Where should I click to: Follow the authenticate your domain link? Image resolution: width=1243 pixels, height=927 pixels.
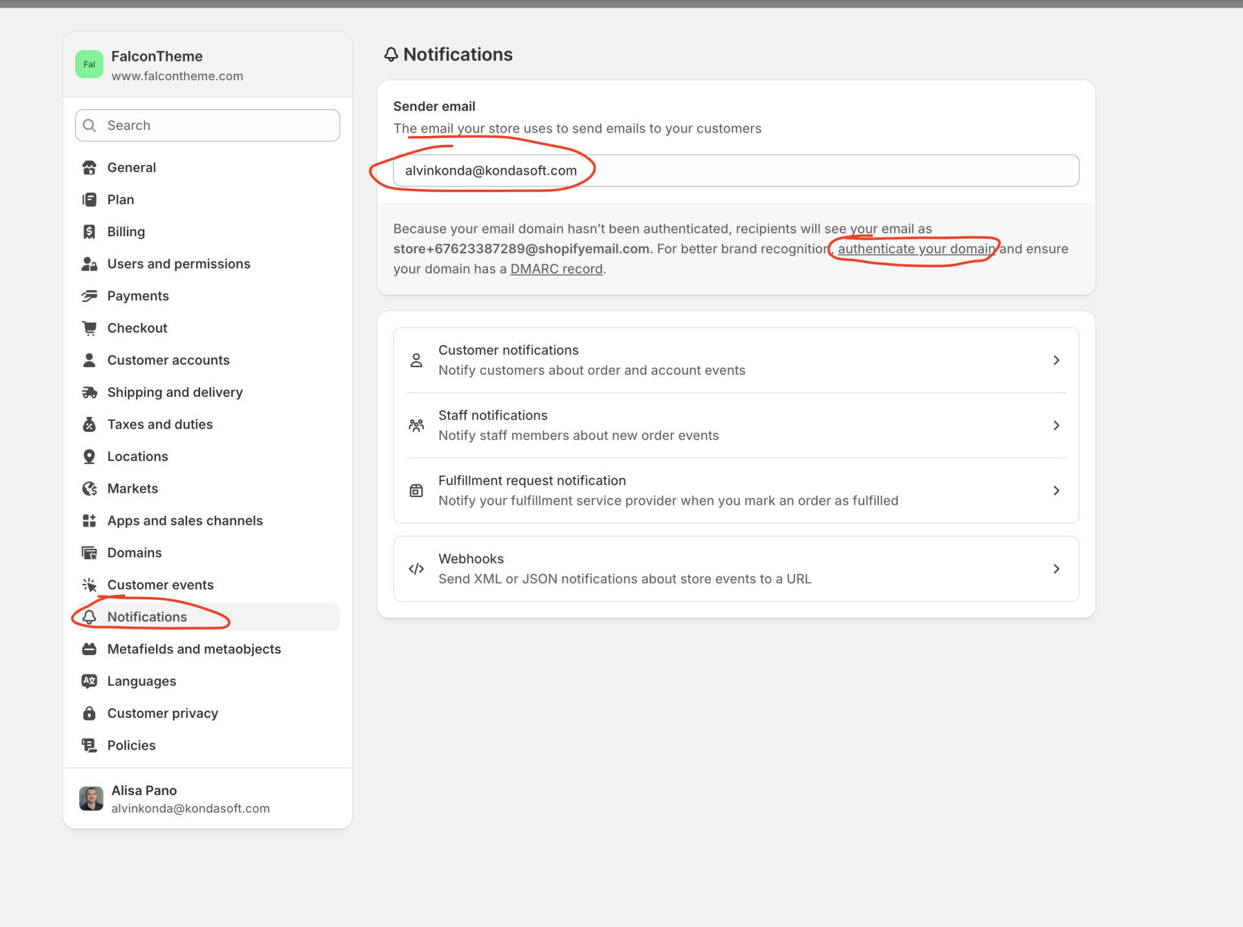(x=915, y=249)
